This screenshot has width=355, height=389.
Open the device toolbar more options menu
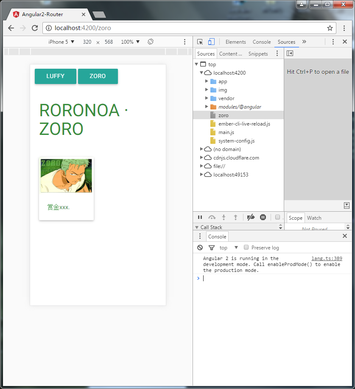pyautogui.click(x=184, y=42)
